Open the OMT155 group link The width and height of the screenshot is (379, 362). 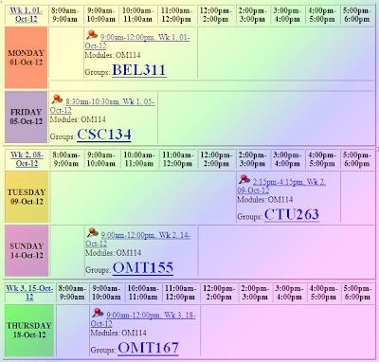coord(143,268)
